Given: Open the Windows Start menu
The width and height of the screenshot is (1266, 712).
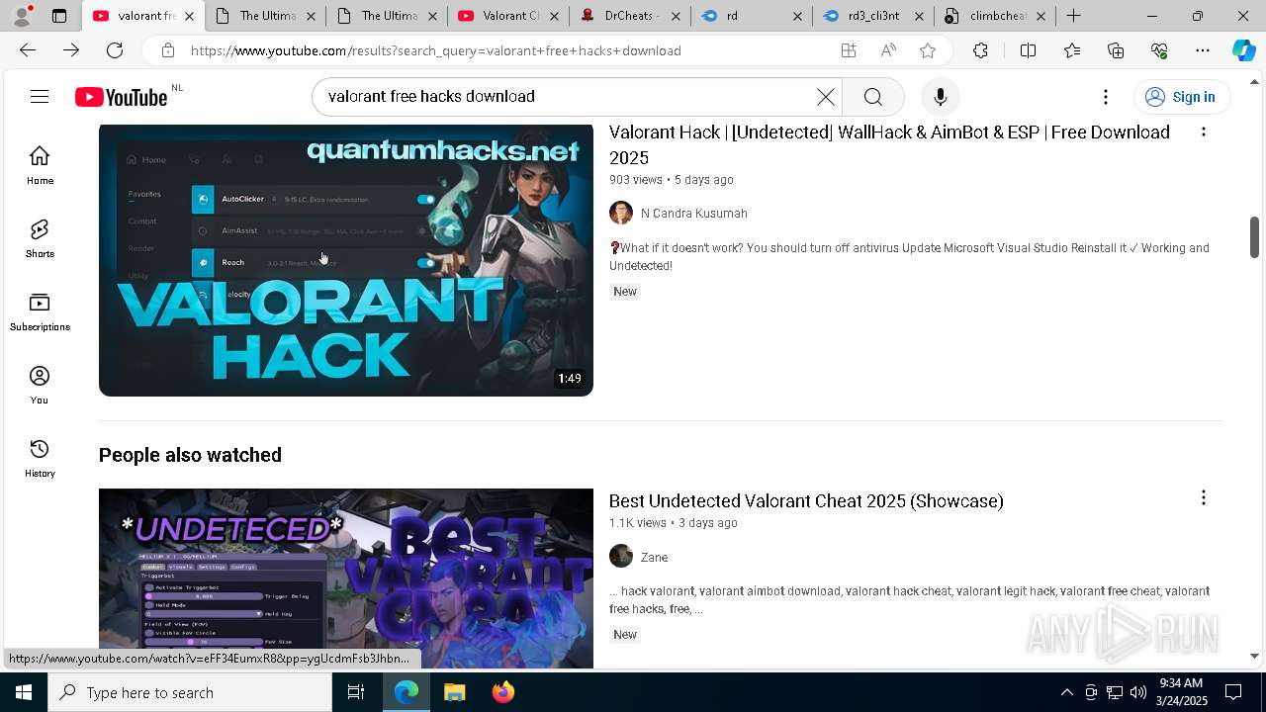Looking at the screenshot, I should [24, 692].
